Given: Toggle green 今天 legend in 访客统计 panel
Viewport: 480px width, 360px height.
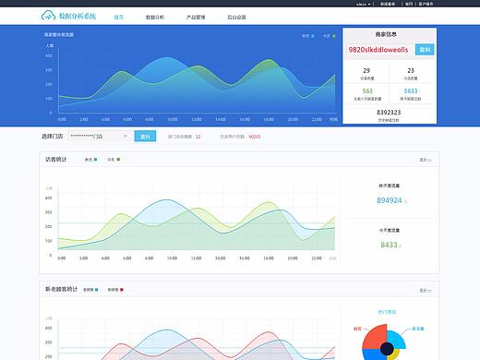Looking at the screenshot, I should [114, 160].
